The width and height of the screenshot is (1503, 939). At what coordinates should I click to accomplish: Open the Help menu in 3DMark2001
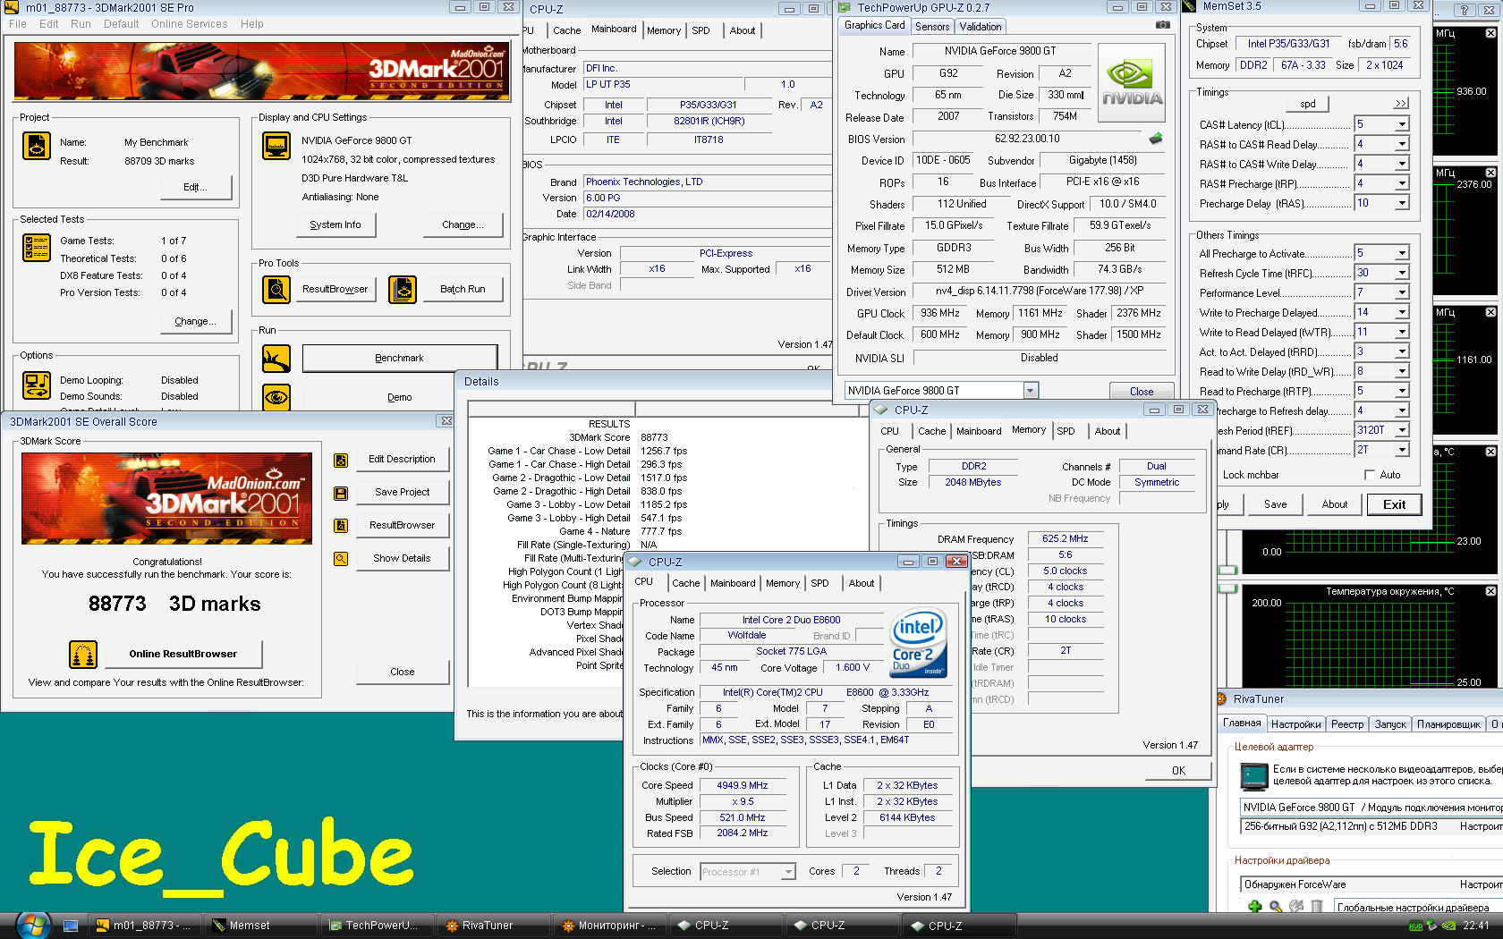(251, 24)
